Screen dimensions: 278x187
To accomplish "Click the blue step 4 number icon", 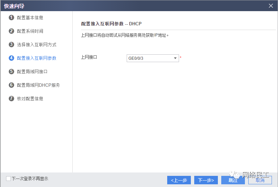I will (11, 58).
